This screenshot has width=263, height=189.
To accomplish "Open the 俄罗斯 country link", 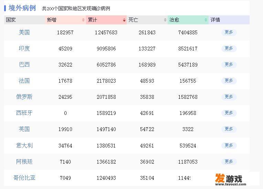I will point(24,97).
